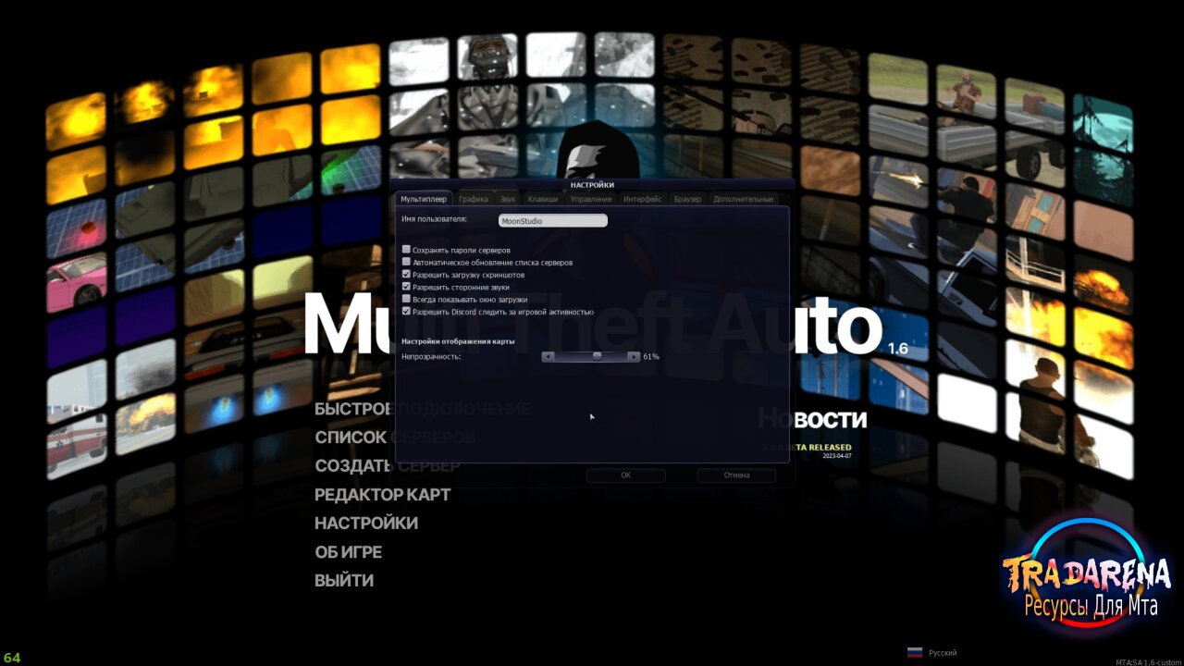Enable Всегда показывать окно загрузки
This screenshot has height=666, width=1184.
pyautogui.click(x=406, y=300)
